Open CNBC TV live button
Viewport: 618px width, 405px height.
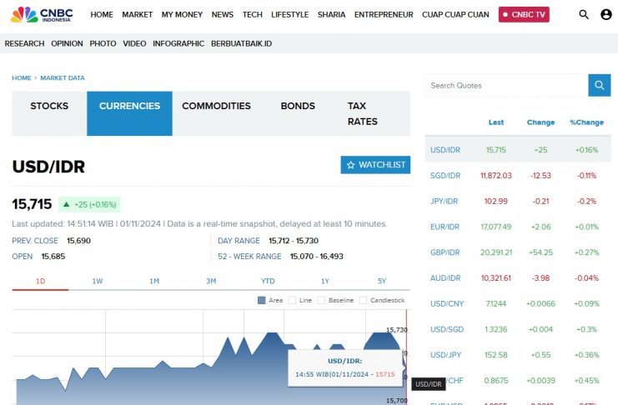point(524,14)
